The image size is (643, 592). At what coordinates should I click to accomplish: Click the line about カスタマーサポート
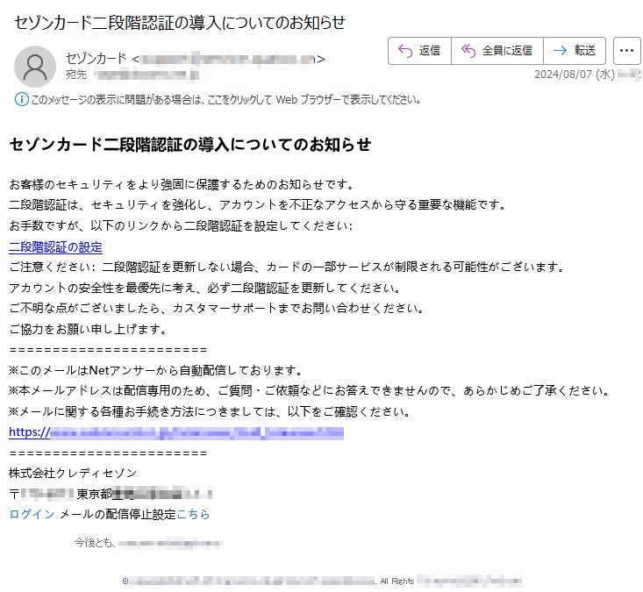[x=217, y=309]
